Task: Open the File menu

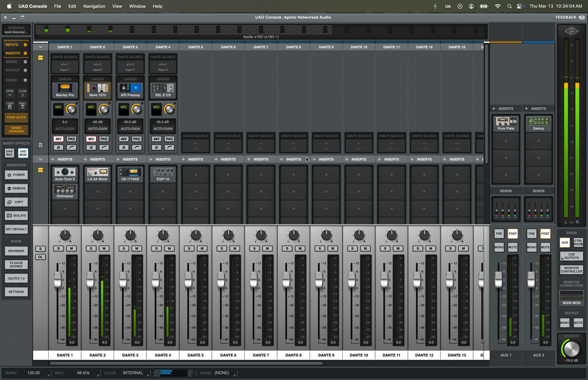Action: [x=57, y=6]
